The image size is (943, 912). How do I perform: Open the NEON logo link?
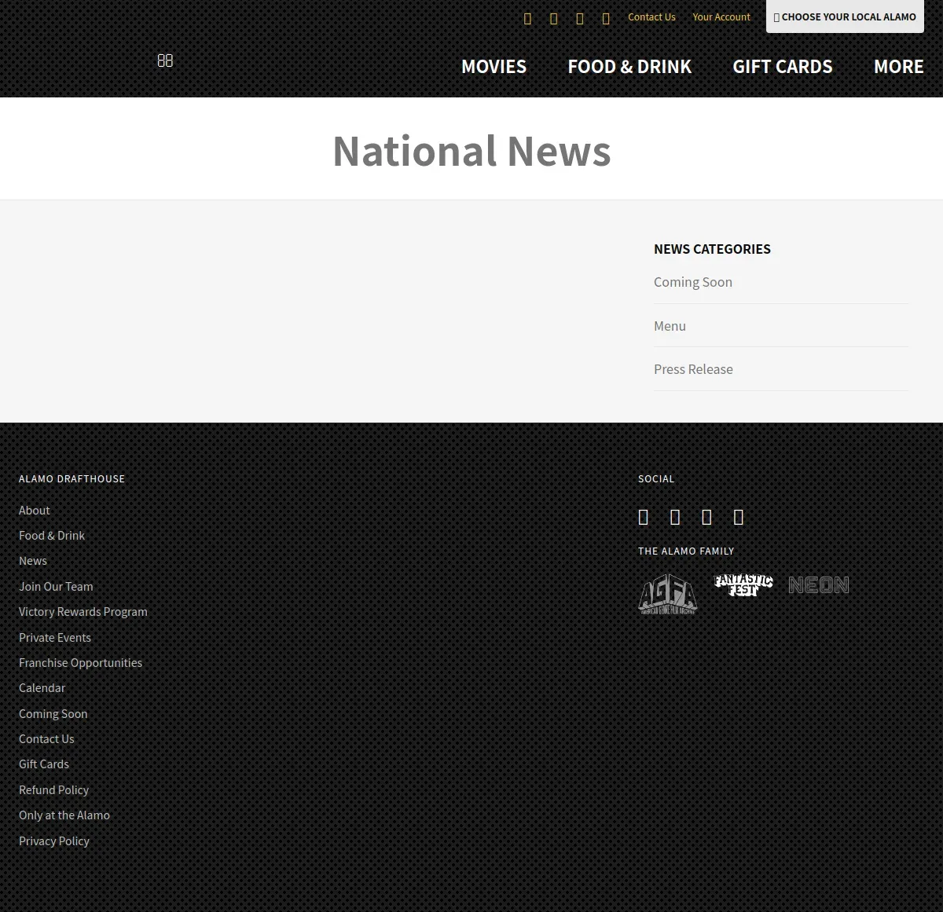[819, 585]
